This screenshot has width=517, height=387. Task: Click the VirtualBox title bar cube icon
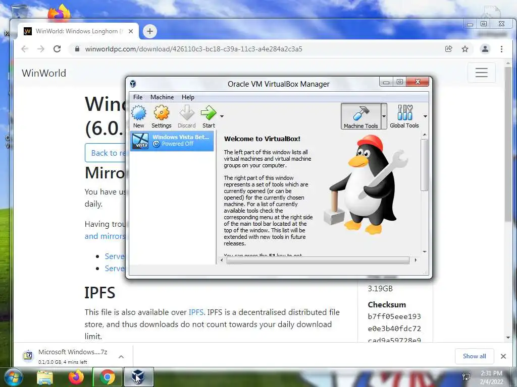coord(133,84)
